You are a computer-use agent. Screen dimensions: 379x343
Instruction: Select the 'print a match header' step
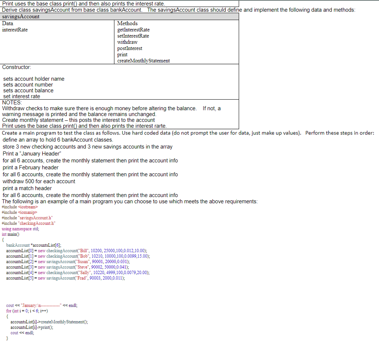click(27, 188)
